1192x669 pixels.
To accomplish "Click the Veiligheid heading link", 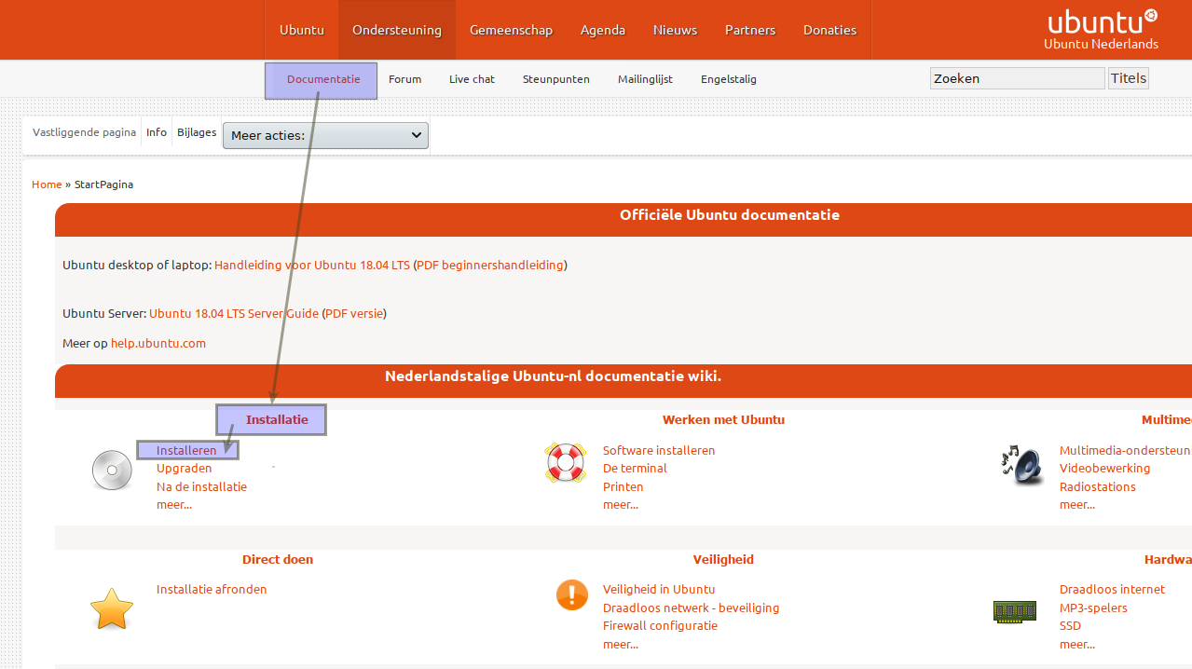I will [x=723, y=560].
